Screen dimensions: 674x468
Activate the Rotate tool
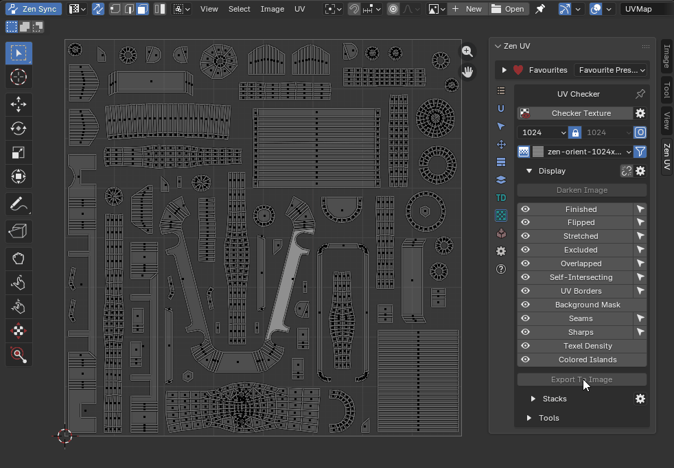click(x=19, y=128)
